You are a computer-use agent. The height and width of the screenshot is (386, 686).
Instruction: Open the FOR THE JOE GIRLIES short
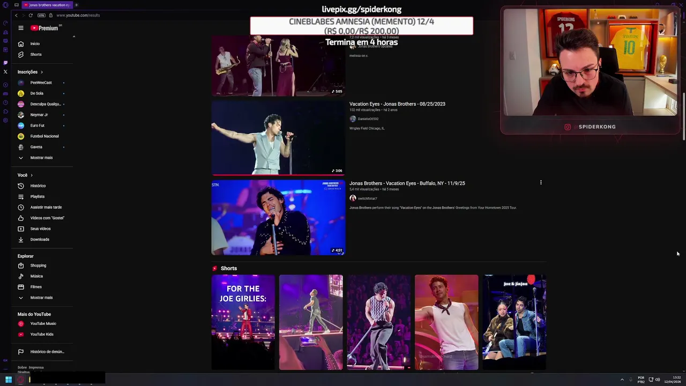coord(243,322)
